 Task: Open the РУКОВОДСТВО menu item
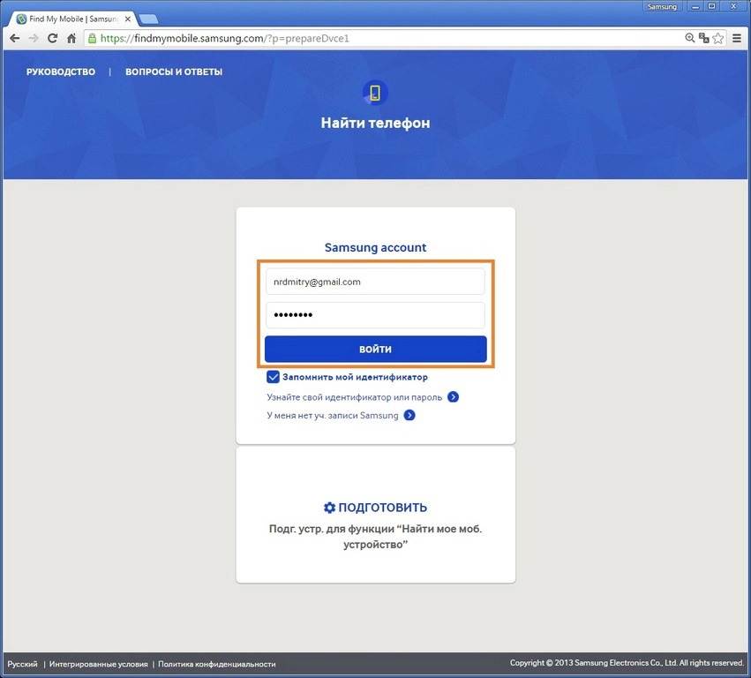tap(61, 72)
